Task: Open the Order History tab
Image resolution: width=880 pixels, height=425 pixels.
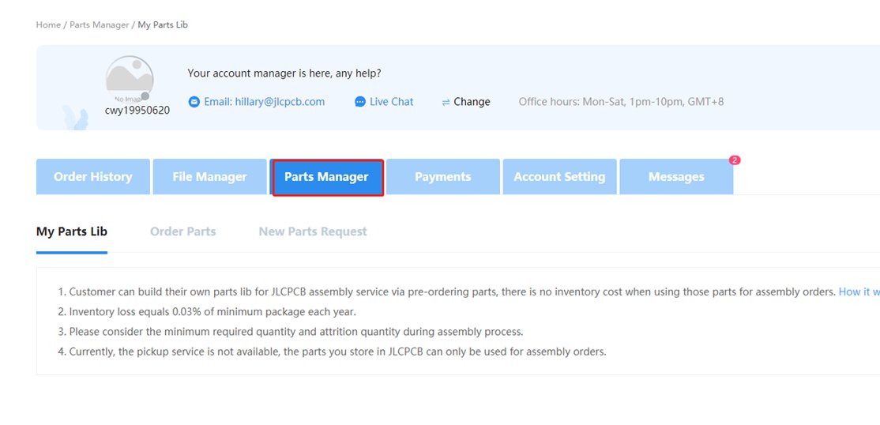Action: [x=93, y=177]
